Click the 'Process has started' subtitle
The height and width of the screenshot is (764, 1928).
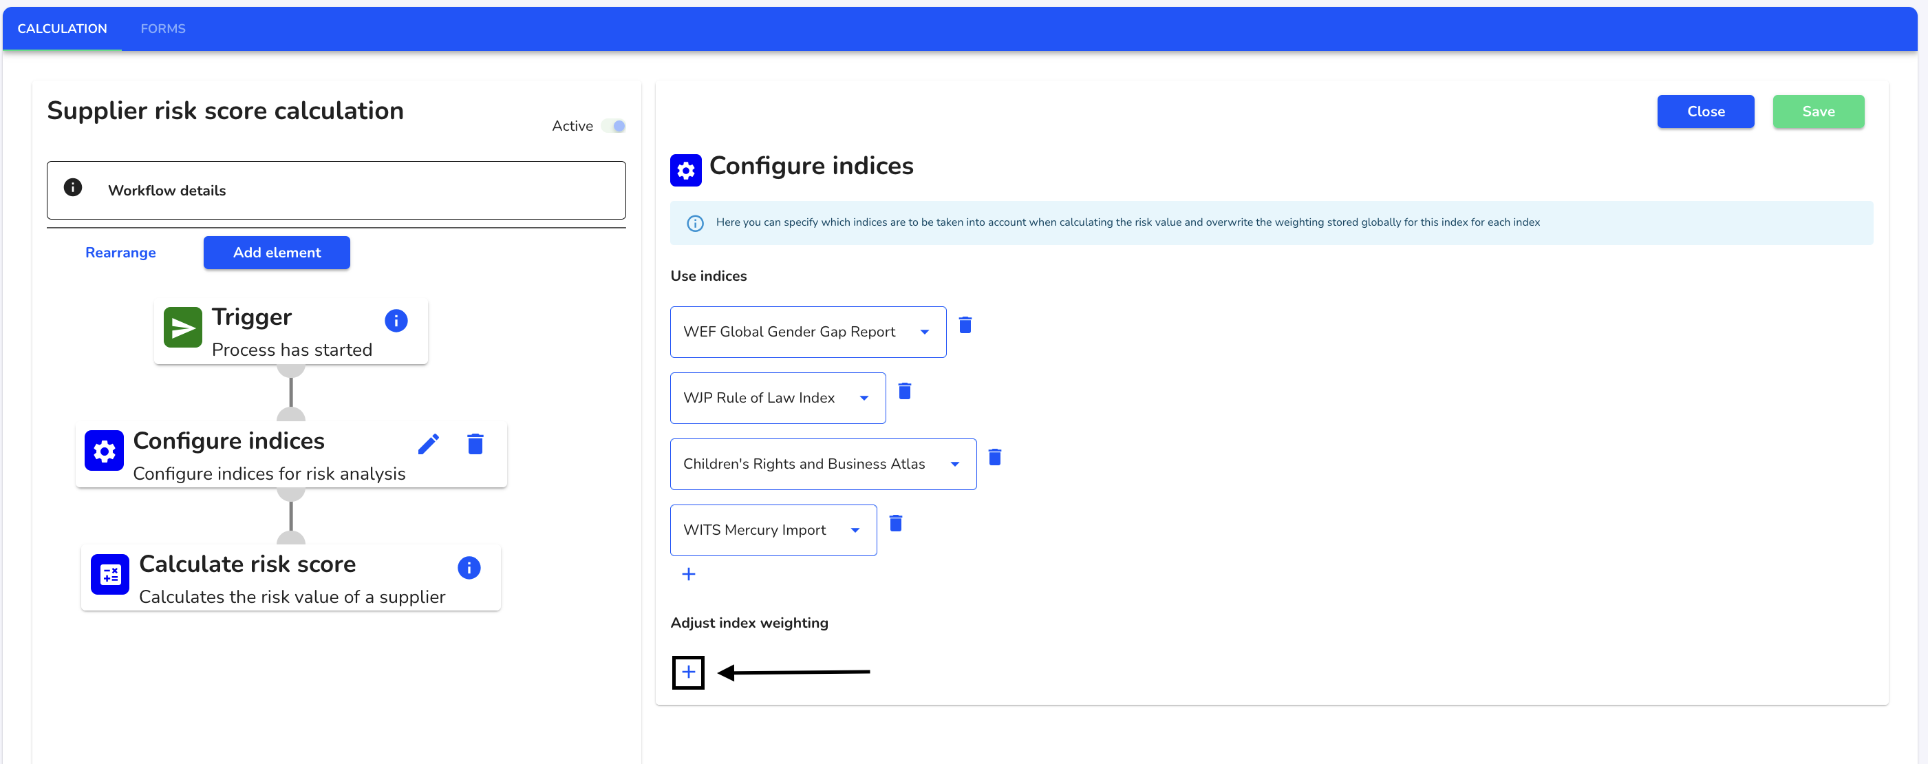[292, 350]
